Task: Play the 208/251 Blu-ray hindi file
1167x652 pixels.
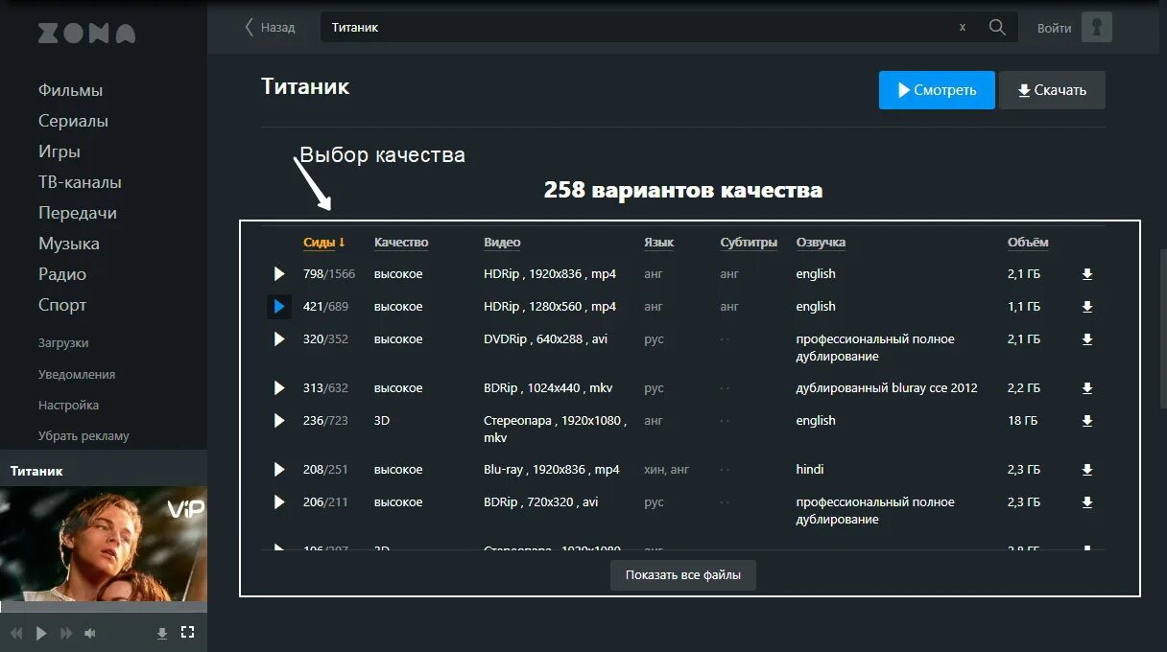Action: coord(279,470)
